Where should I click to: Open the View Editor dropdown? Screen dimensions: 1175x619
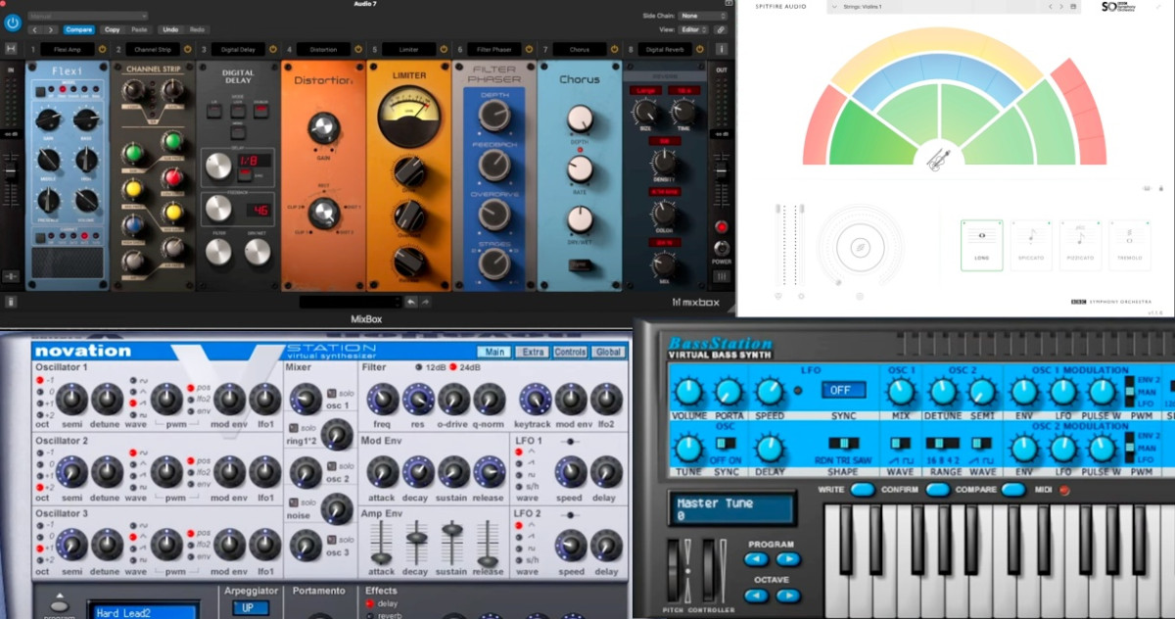tap(693, 30)
